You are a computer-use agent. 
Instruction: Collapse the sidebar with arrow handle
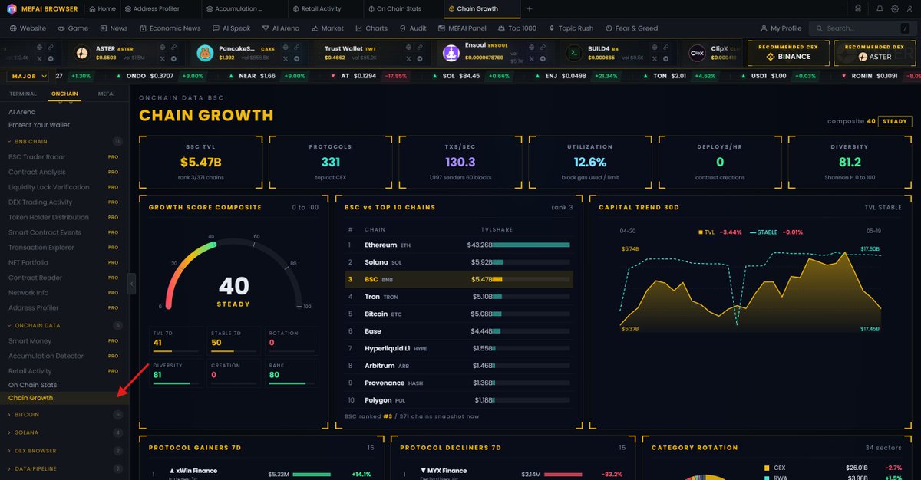coord(131,284)
